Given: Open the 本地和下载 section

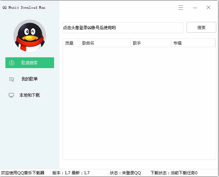Looking at the screenshot, I should click(30, 95).
